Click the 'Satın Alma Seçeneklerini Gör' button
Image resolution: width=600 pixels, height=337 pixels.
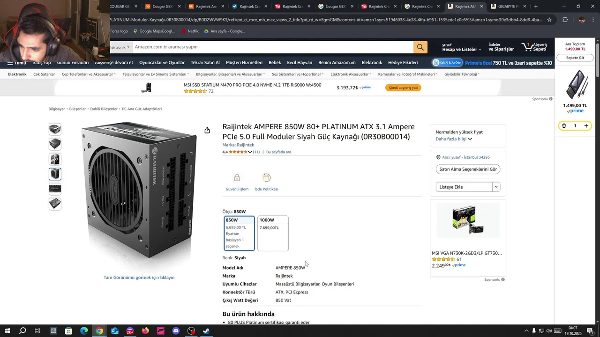468,169
